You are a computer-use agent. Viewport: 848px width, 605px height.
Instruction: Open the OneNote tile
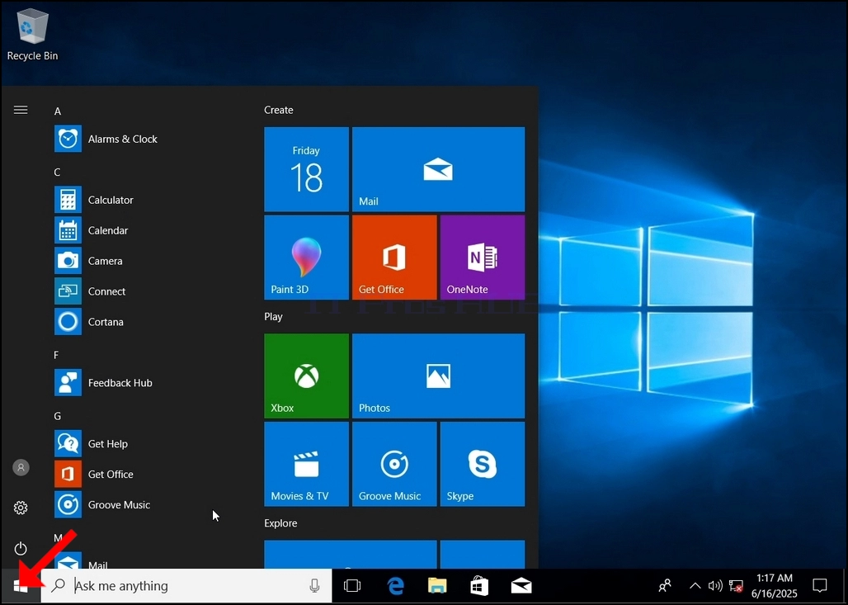coord(483,258)
